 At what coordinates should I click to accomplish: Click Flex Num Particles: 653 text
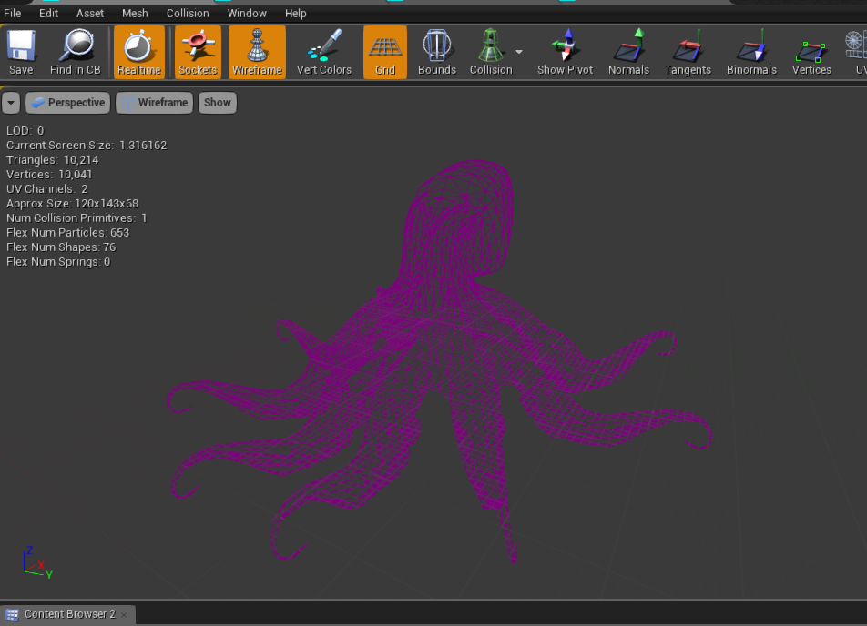point(67,233)
